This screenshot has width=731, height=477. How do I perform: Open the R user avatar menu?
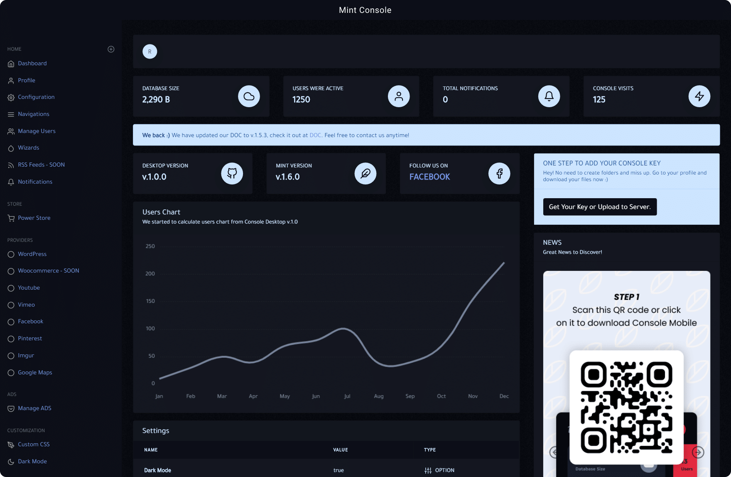pos(150,52)
